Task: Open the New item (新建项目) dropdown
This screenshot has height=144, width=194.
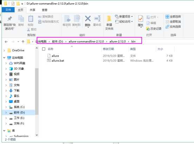Action: pos(124,17)
